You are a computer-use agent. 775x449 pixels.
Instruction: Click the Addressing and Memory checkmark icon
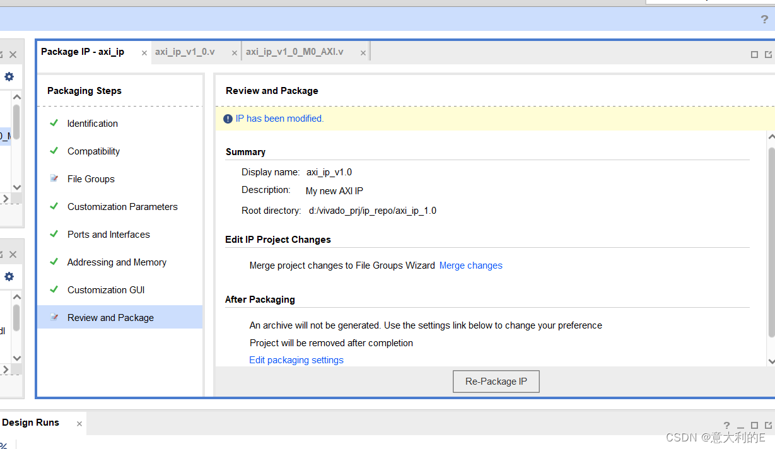tap(54, 262)
